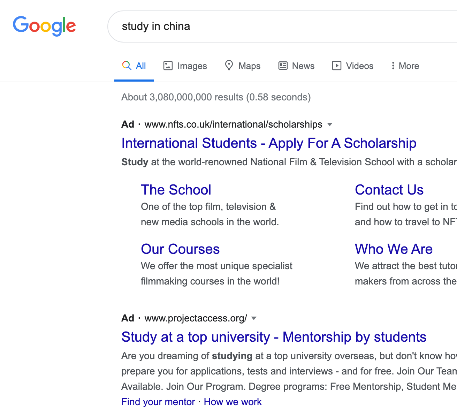
Task: Click the three-dot More icon
Action: click(x=393, y=66)
